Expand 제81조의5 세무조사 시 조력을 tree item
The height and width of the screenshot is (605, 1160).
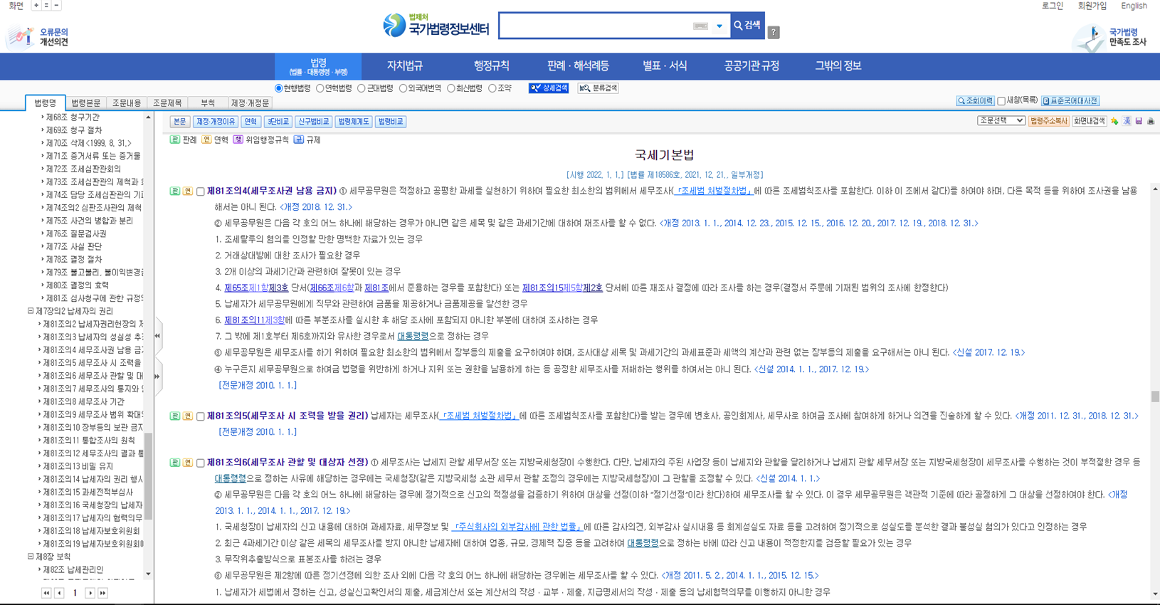click(x=92, y=363)
